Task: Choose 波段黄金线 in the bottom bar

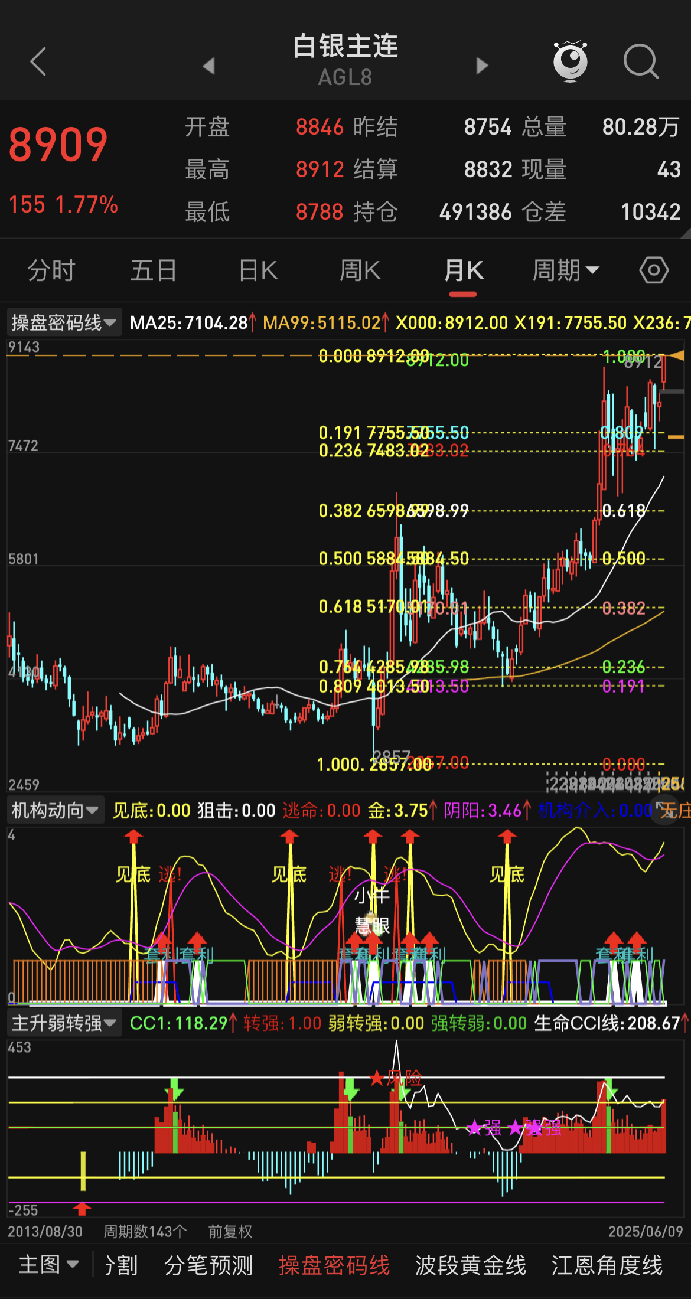Action: [x=471, y=1265]
